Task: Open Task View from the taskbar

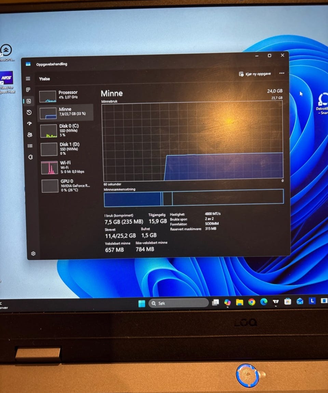Action: click(x=215, y=303)
